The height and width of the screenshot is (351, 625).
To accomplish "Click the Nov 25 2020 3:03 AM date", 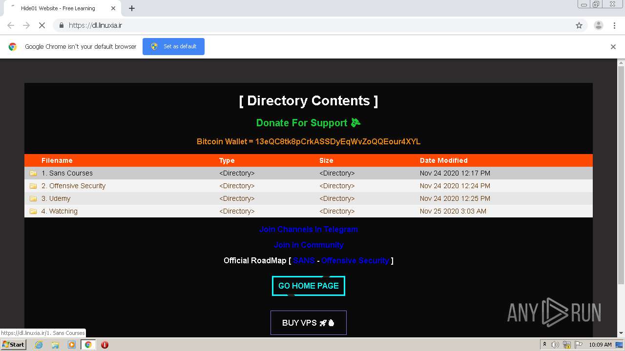I will 453,211.
